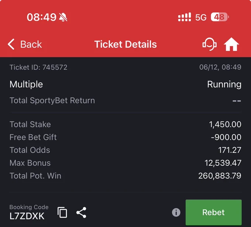Tap the Back chevron arrow
The image size is (251, 227).
tap(11, 44)
